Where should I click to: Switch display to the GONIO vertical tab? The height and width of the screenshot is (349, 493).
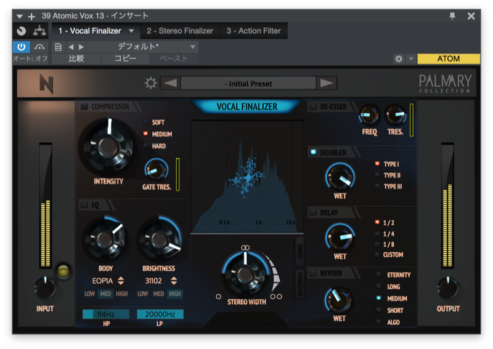(299, 252)
